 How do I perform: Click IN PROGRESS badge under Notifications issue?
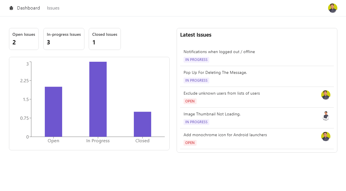pos(196,60)
